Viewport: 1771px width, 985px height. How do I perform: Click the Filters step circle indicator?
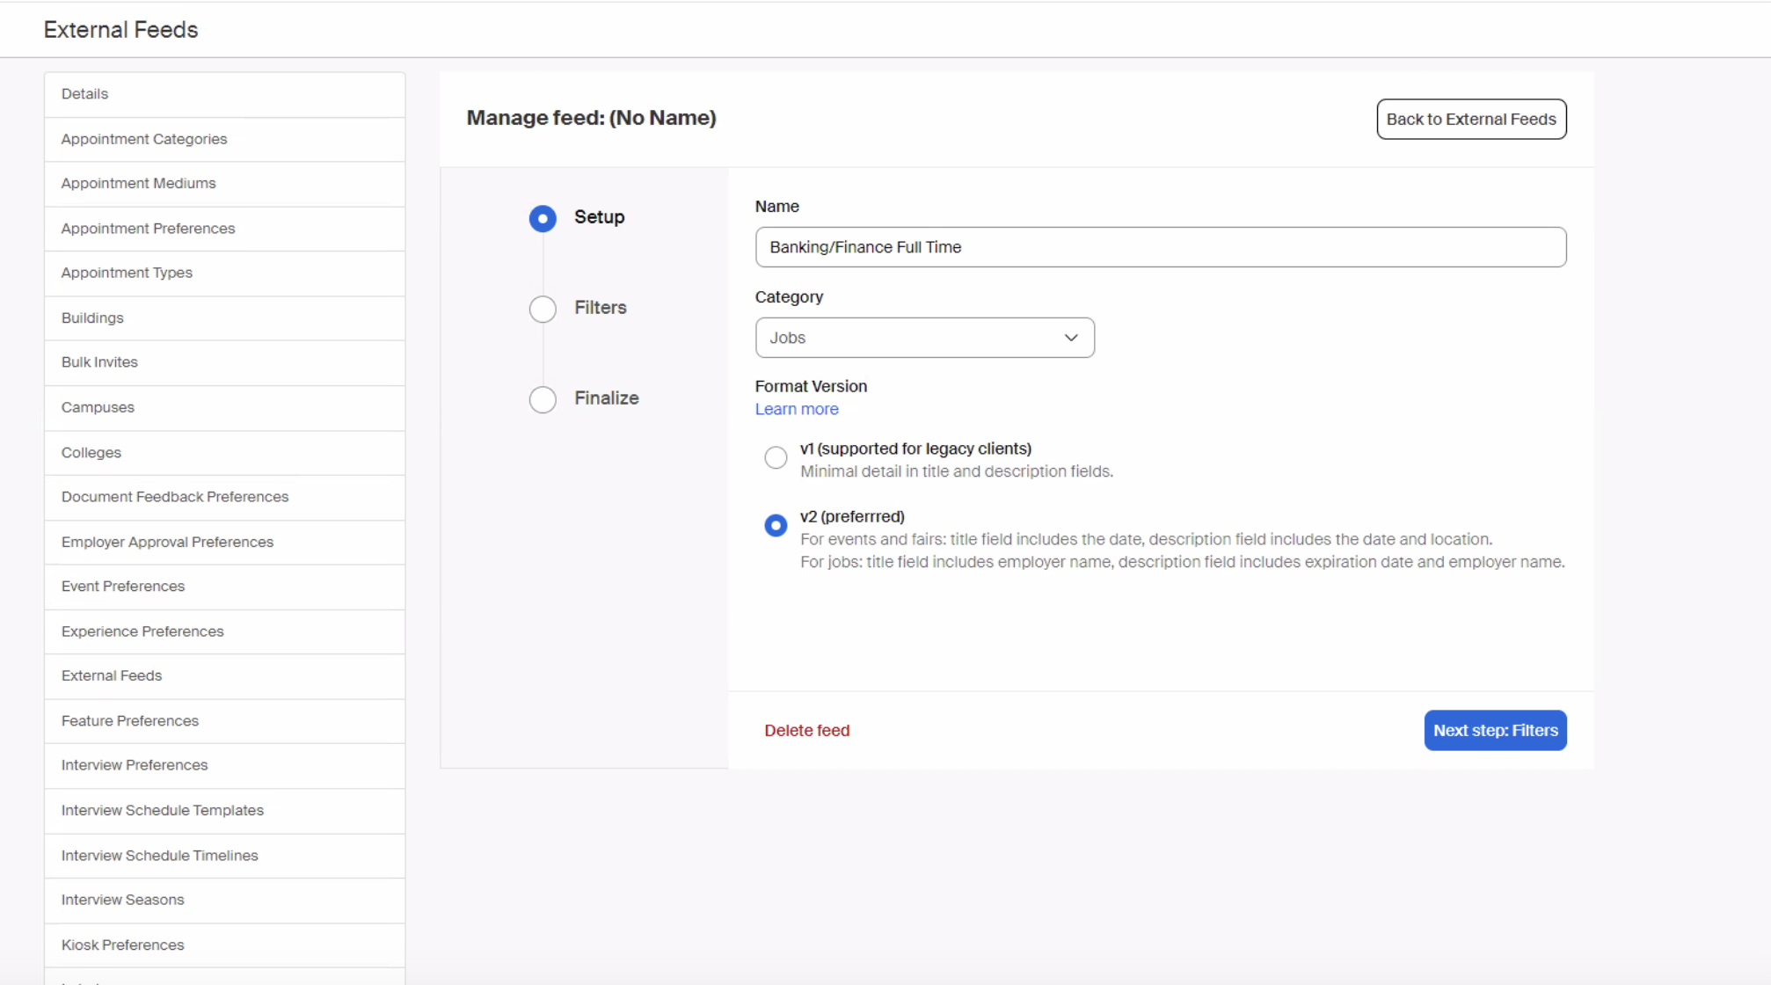point(543,309)
